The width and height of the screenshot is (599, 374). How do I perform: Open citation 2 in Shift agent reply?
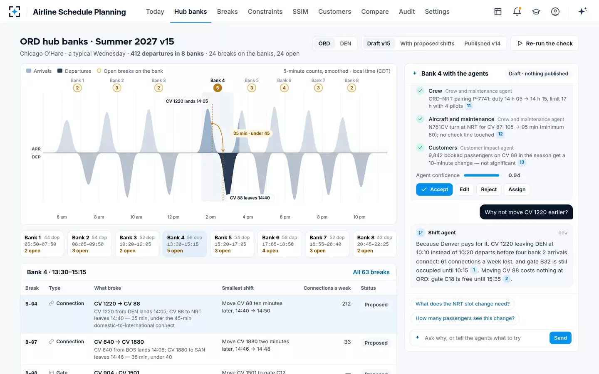point(506,279)
